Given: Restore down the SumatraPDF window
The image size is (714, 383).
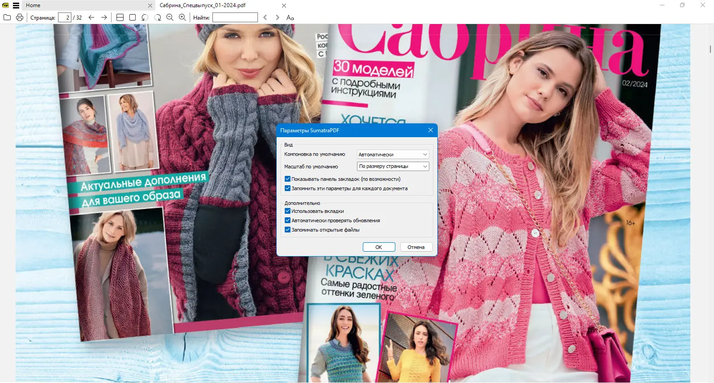Looking at the screenshot, I should coord(682,5).
